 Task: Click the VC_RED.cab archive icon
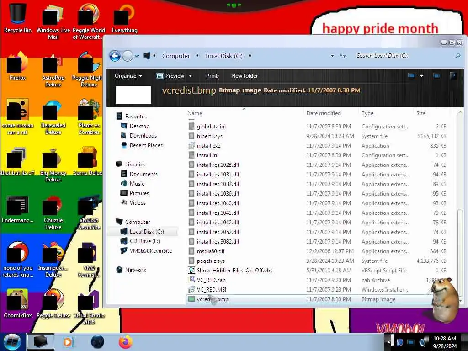[191, 280]
